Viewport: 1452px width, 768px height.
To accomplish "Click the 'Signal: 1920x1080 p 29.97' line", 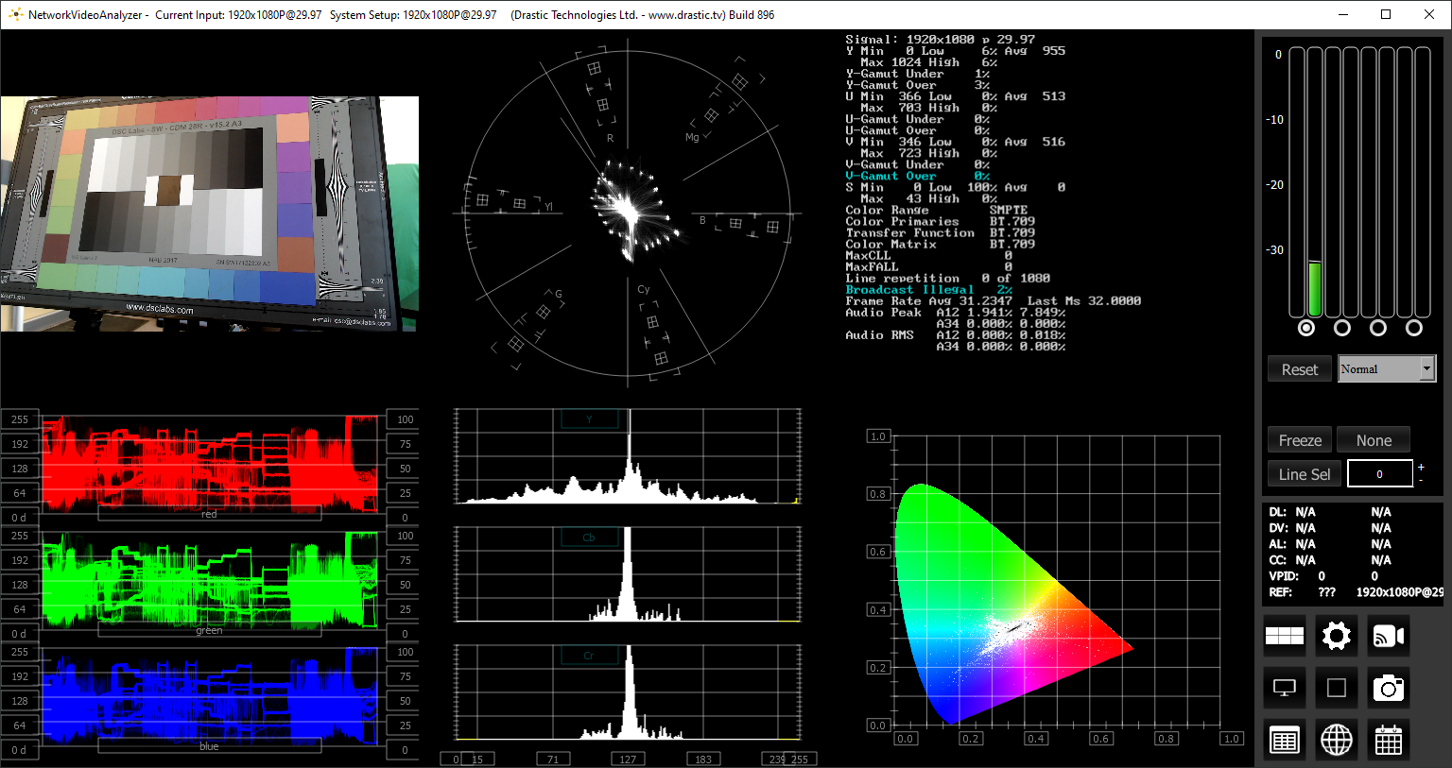I will pos(940,40).
